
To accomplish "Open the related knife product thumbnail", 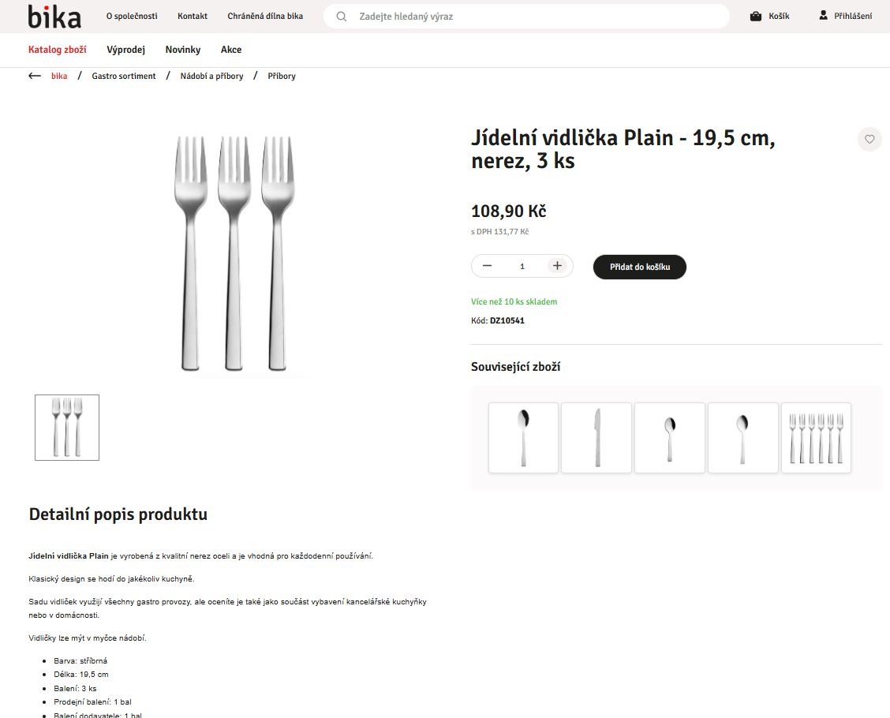I will (x=596, y=438).
